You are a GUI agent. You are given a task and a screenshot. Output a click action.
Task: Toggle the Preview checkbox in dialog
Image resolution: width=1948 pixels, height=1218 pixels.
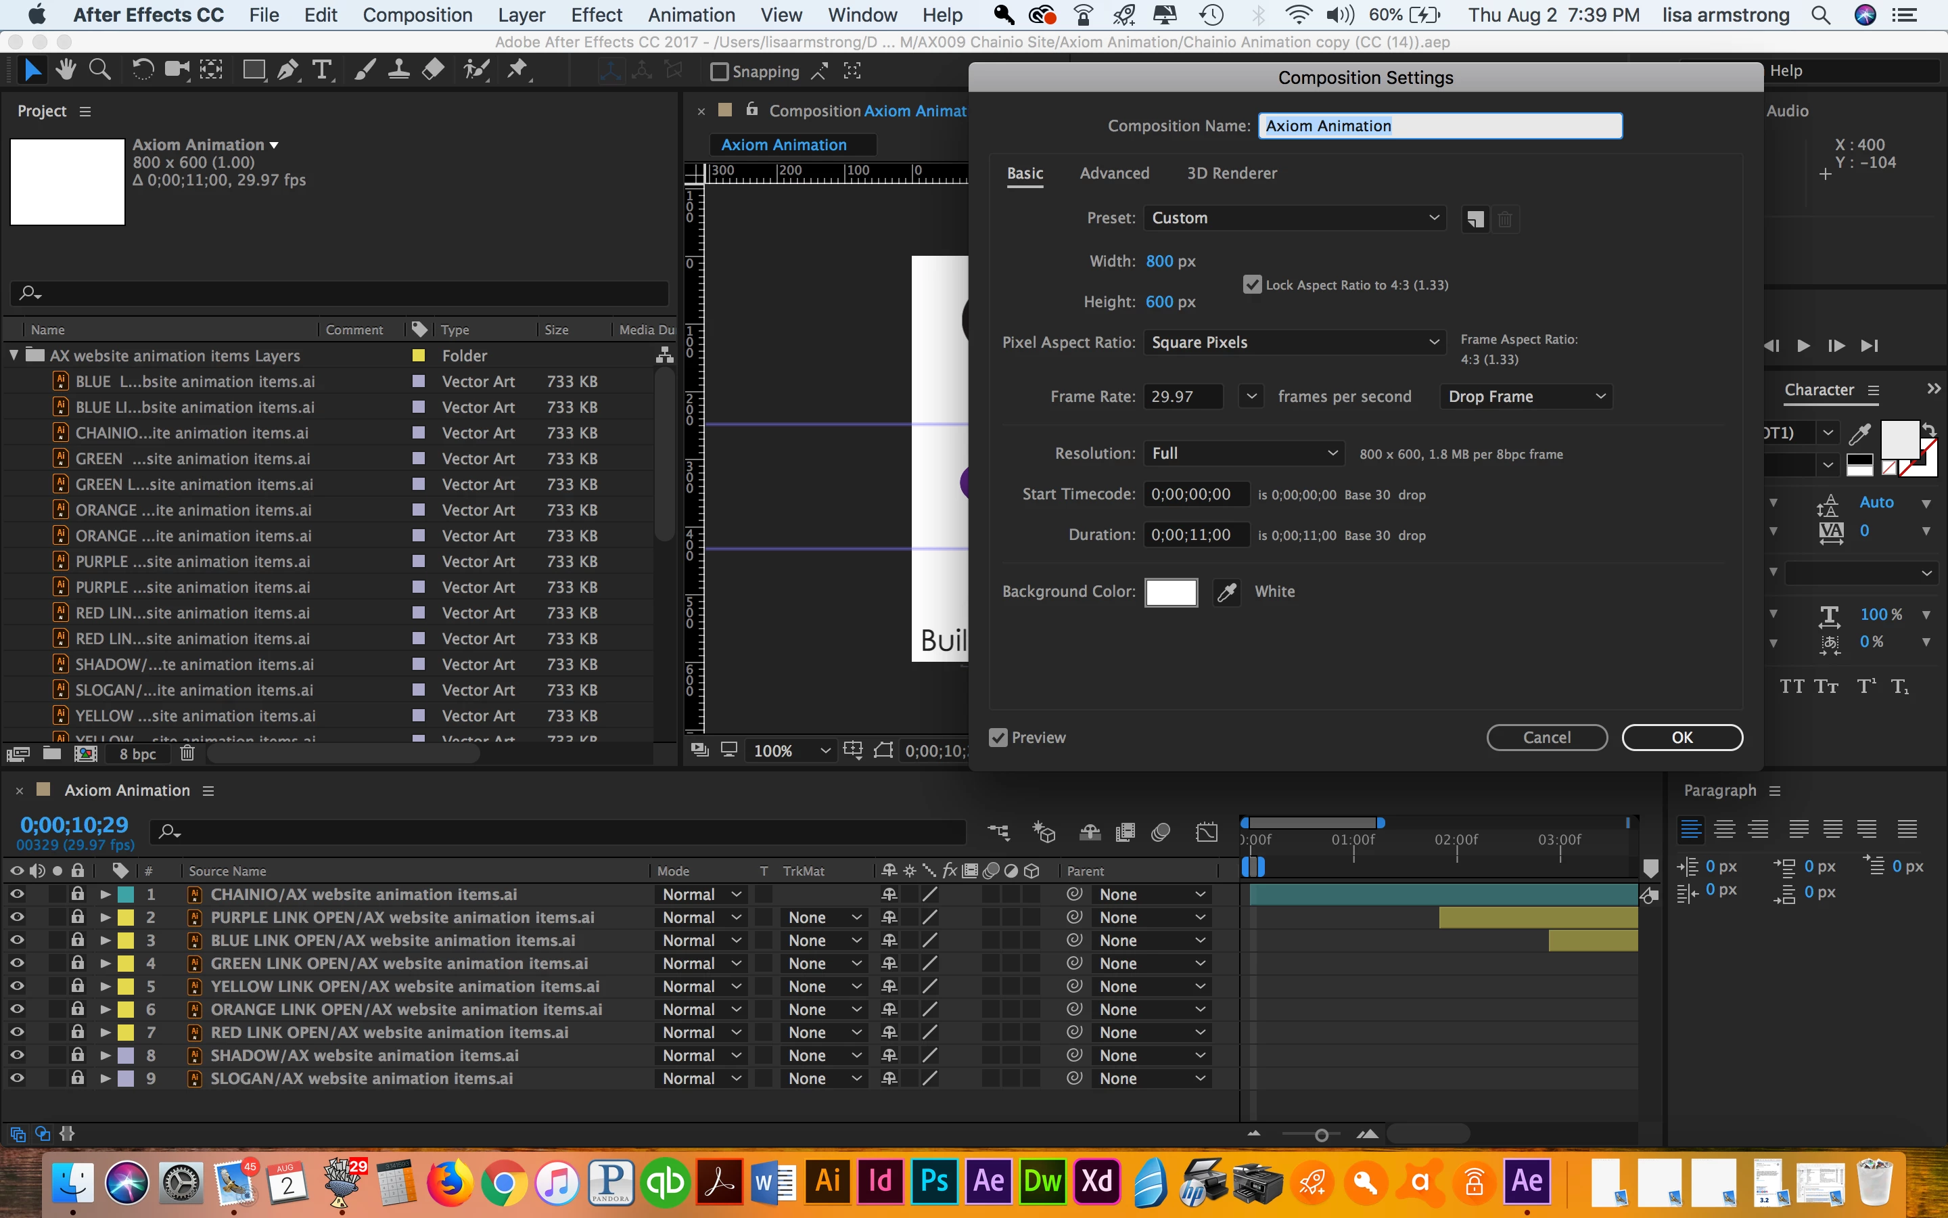[x=998, y=738]
